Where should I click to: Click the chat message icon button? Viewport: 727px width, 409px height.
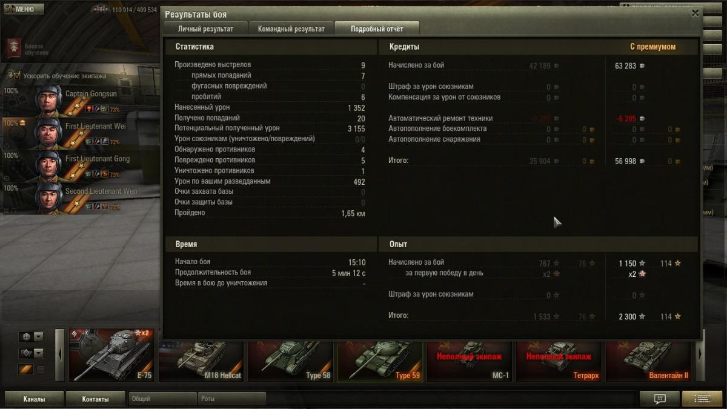(x=659, y=399)
